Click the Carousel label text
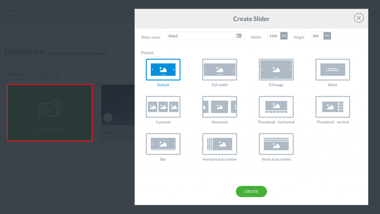The height and width of the screenshot is (214, 380). coord(163,122)
